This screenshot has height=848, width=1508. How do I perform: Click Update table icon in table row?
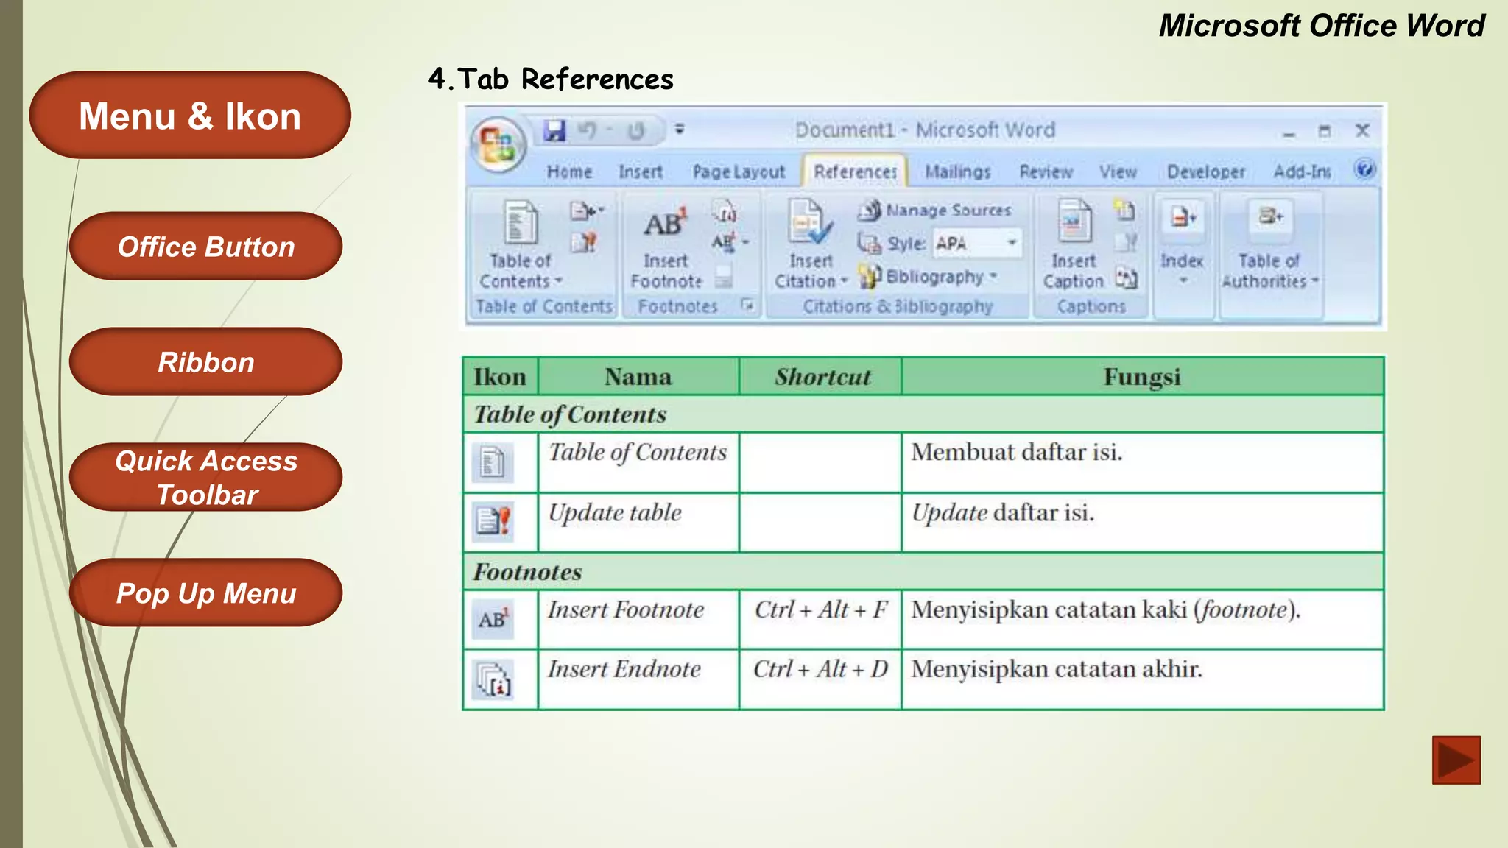(493, 522)
